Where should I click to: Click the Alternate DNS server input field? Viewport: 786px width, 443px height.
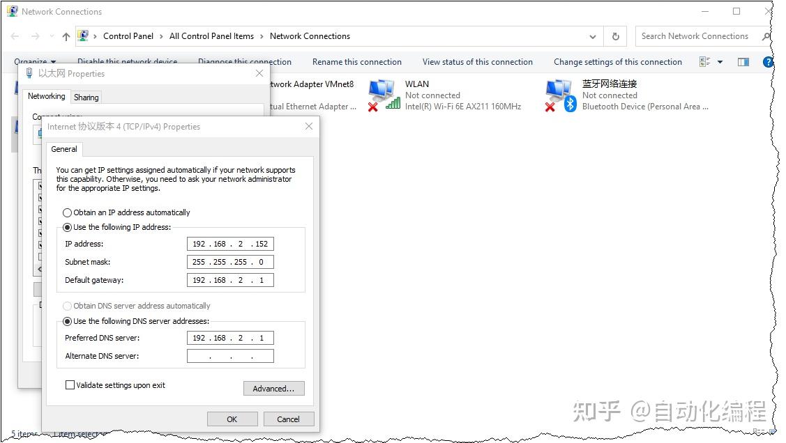tap(230, 355)
